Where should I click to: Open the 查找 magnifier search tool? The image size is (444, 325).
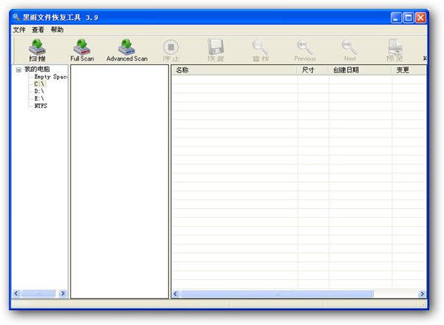260,49
